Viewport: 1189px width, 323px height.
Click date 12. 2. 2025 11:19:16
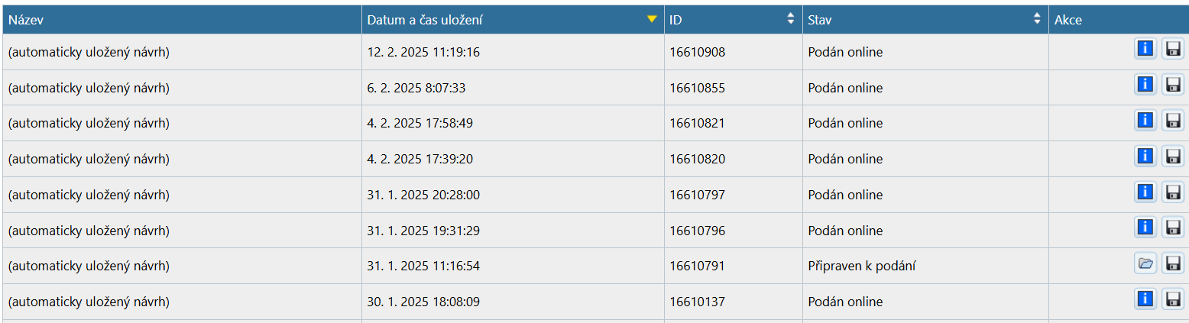click(x=423, y=52)
